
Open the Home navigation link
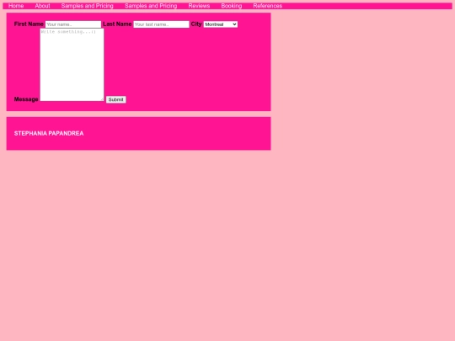(x=16, y=6)
